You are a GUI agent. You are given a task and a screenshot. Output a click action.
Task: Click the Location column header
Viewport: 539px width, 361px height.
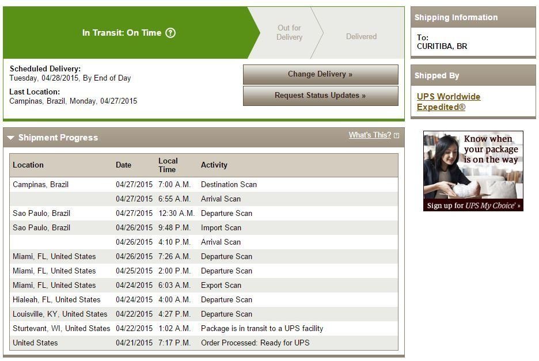point(28,165)
